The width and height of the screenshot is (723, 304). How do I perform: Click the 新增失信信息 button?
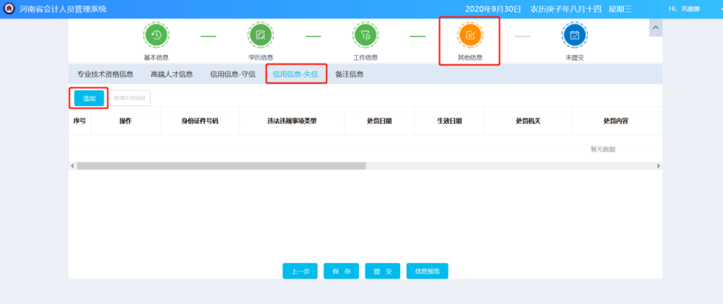tap(130, 98)
